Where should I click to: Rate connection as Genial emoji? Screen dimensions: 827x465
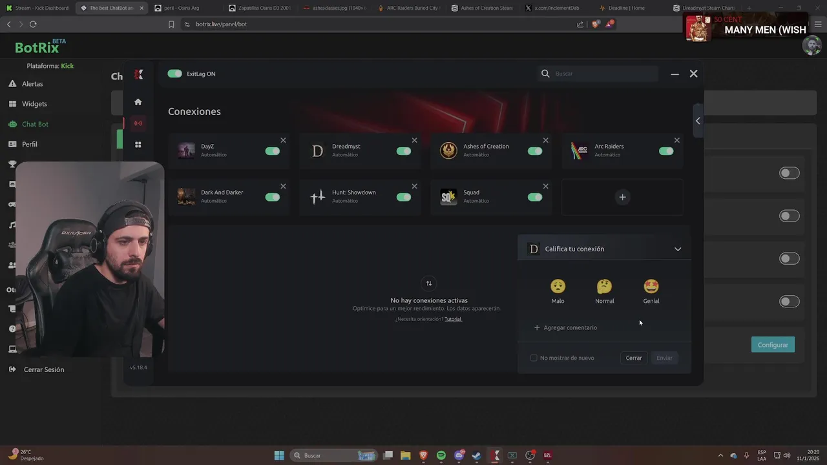click(x=651, y=286)
